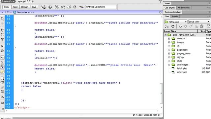The image size is (211, 119).
Task: Toggle Syntax Error Alerts in info bar
Action: [2, 71]
